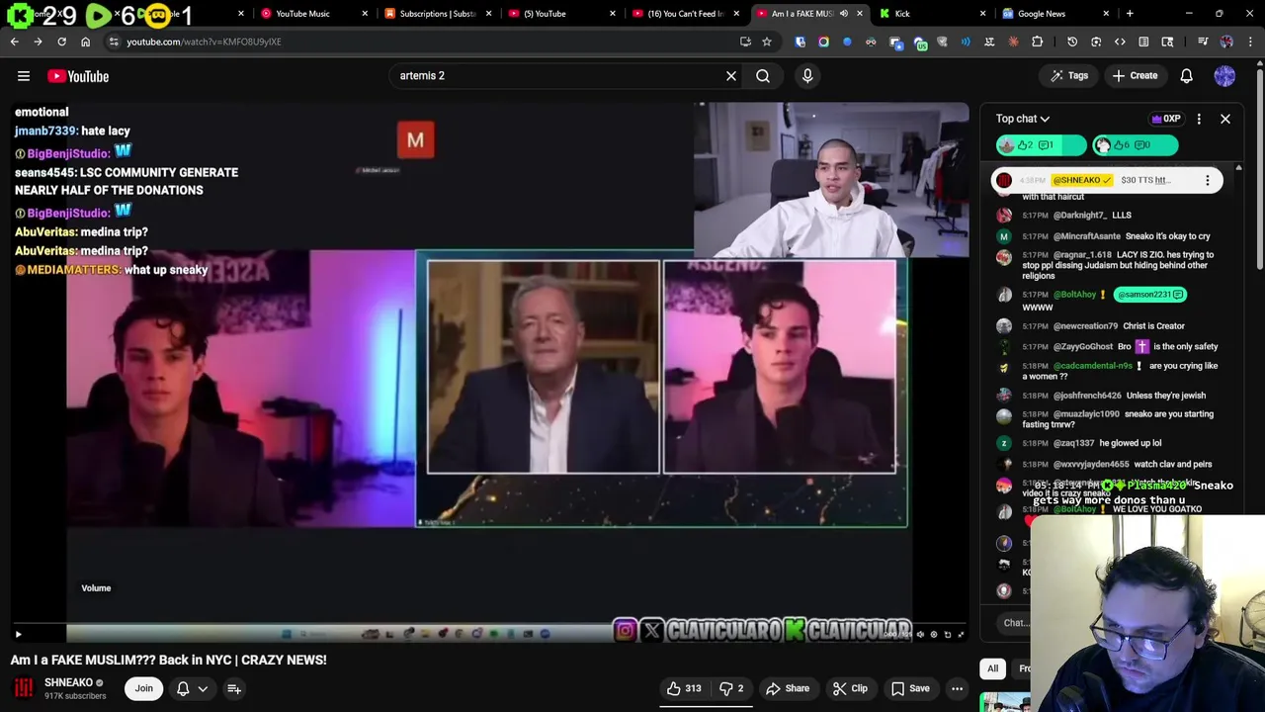Go forward in browser history
This screenshot has height=712, width=1265.
pyautogui.click(x=38, y=42)
